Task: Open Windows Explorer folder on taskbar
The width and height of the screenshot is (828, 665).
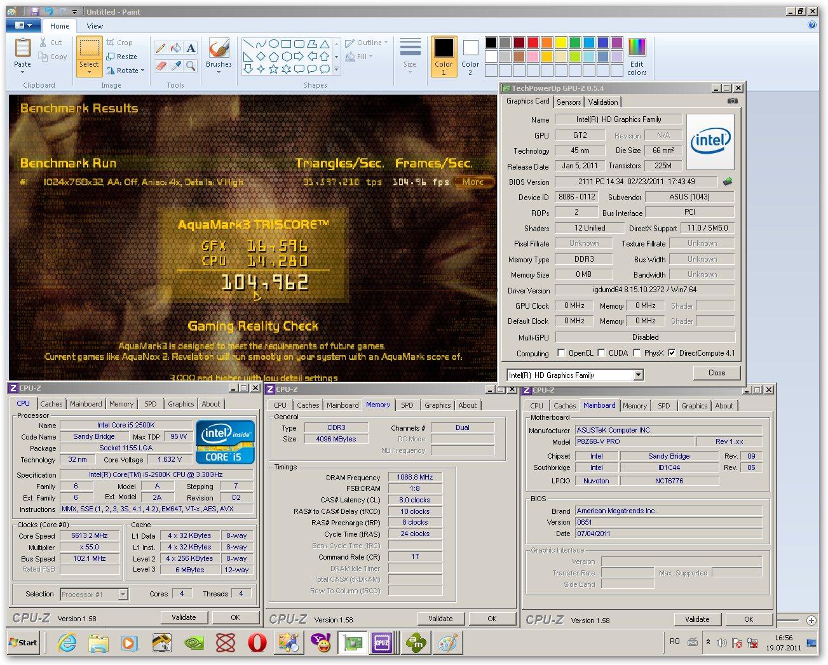Action: pos(98,643)
